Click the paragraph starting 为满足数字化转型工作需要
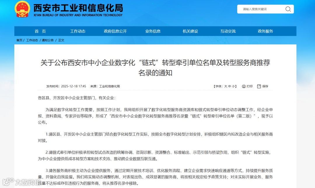This screenshot has width=315, height=188. [x=155, y=116]
